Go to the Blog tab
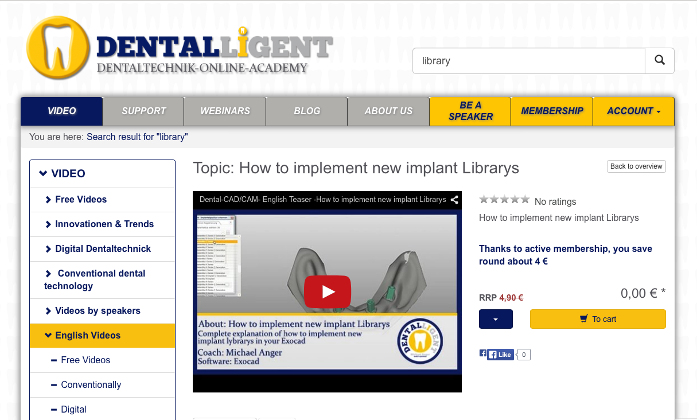The width and height of the screenshot is (697, 420). (x=307, y=111)
